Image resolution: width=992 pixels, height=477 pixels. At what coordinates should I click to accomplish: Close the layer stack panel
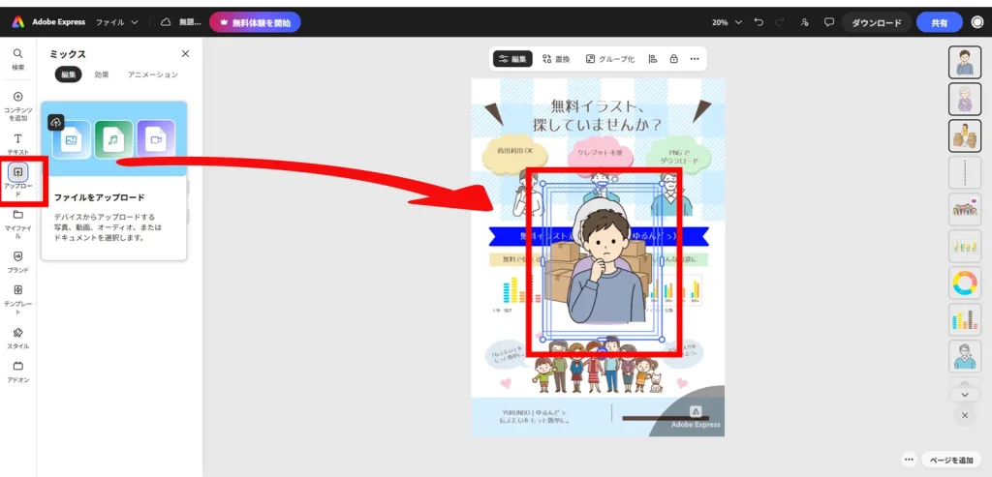tap(965, 416)
